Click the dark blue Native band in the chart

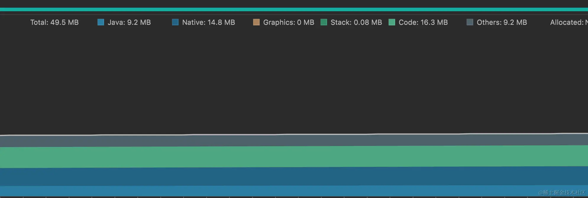coord(294,176)
